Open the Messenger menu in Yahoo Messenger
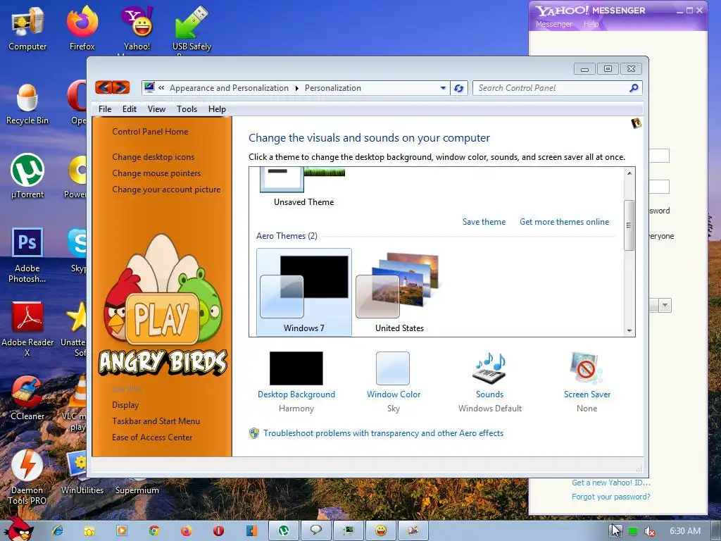The height and width of the screenshot is (541, 721). (x=553, y=24)
